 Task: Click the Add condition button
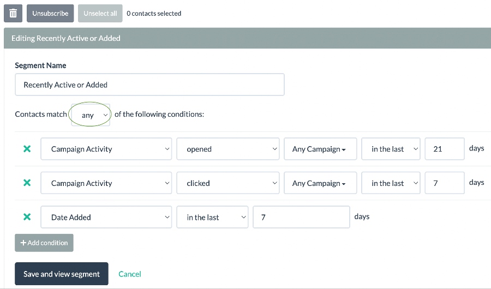pos(44,243)
